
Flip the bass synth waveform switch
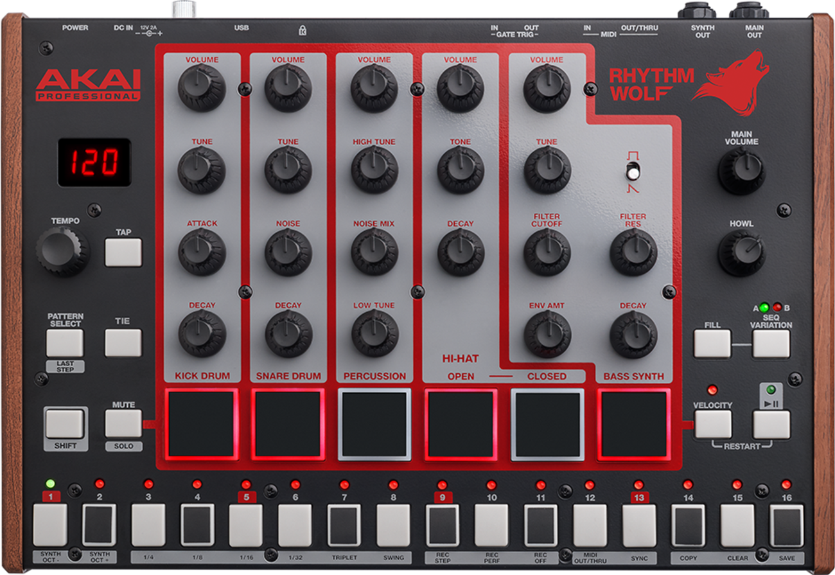633,172
